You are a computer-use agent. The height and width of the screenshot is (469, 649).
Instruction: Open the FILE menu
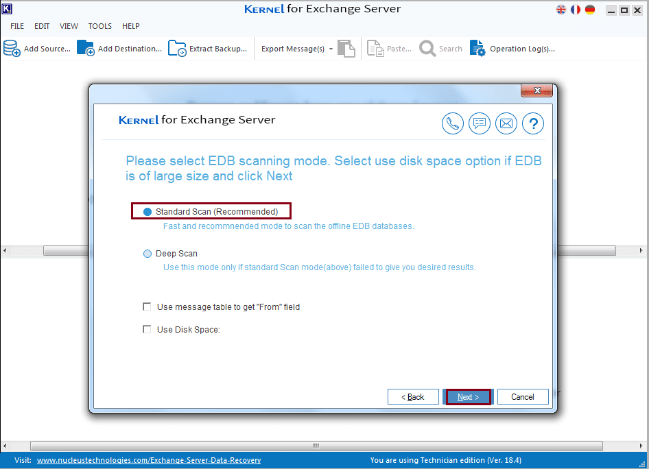(x=17, y=26)
